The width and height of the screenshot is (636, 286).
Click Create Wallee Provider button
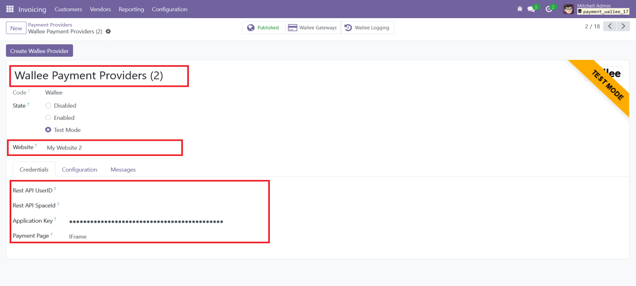point(39,51)
